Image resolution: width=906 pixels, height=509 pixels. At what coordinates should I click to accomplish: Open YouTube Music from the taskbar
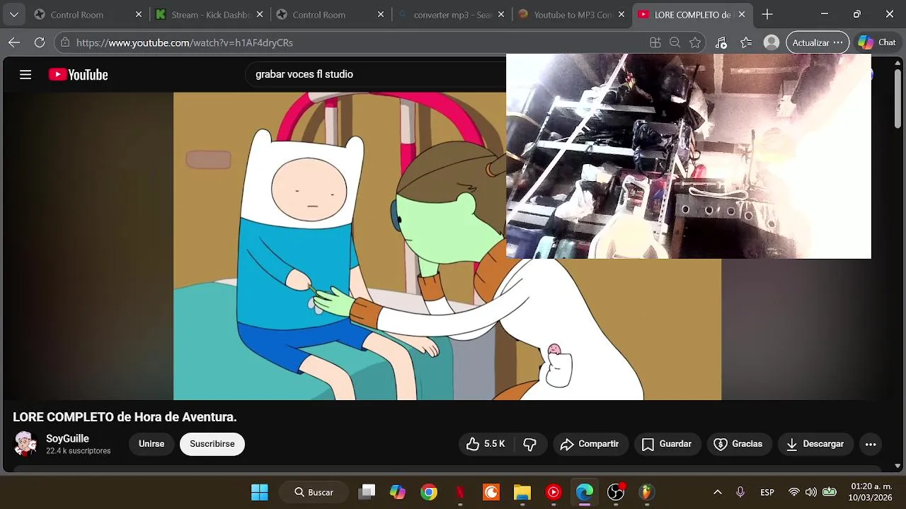coord(554,492)
